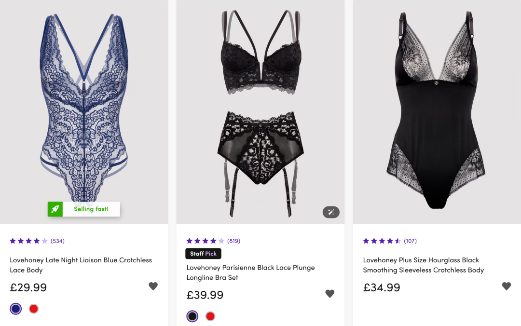
Task: Select red color for Late Night Liaison
Action: [33, 309]
